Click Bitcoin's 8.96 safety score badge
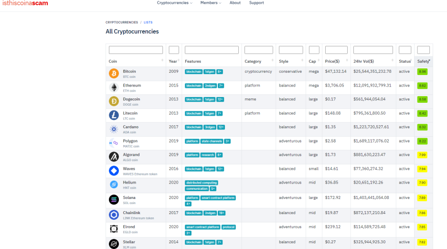Viewport: 447px width, 249px height. [422, 72]
